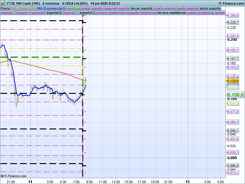Open the primer soporte indicator label

coord(92,8)
